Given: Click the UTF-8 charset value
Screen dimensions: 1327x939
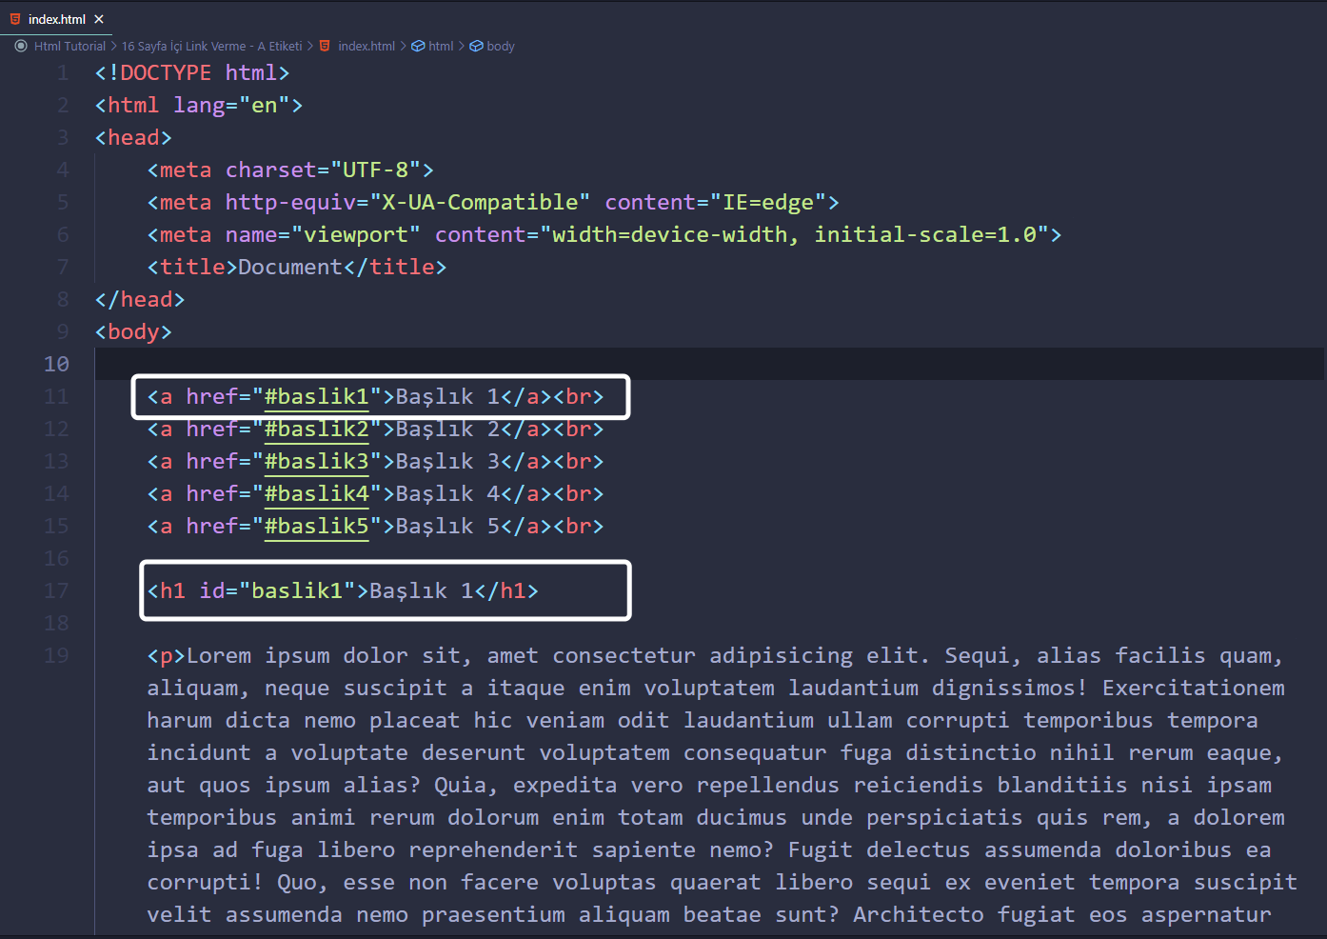Looking at the screenshot, I should coord(375,170).
